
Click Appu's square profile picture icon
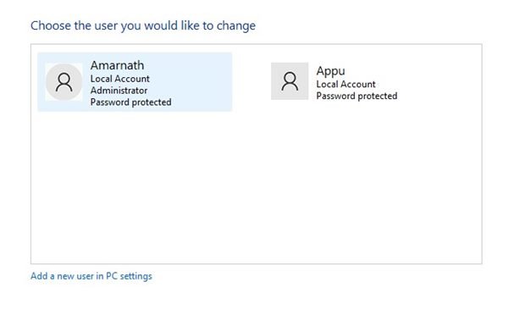point(290,81)
